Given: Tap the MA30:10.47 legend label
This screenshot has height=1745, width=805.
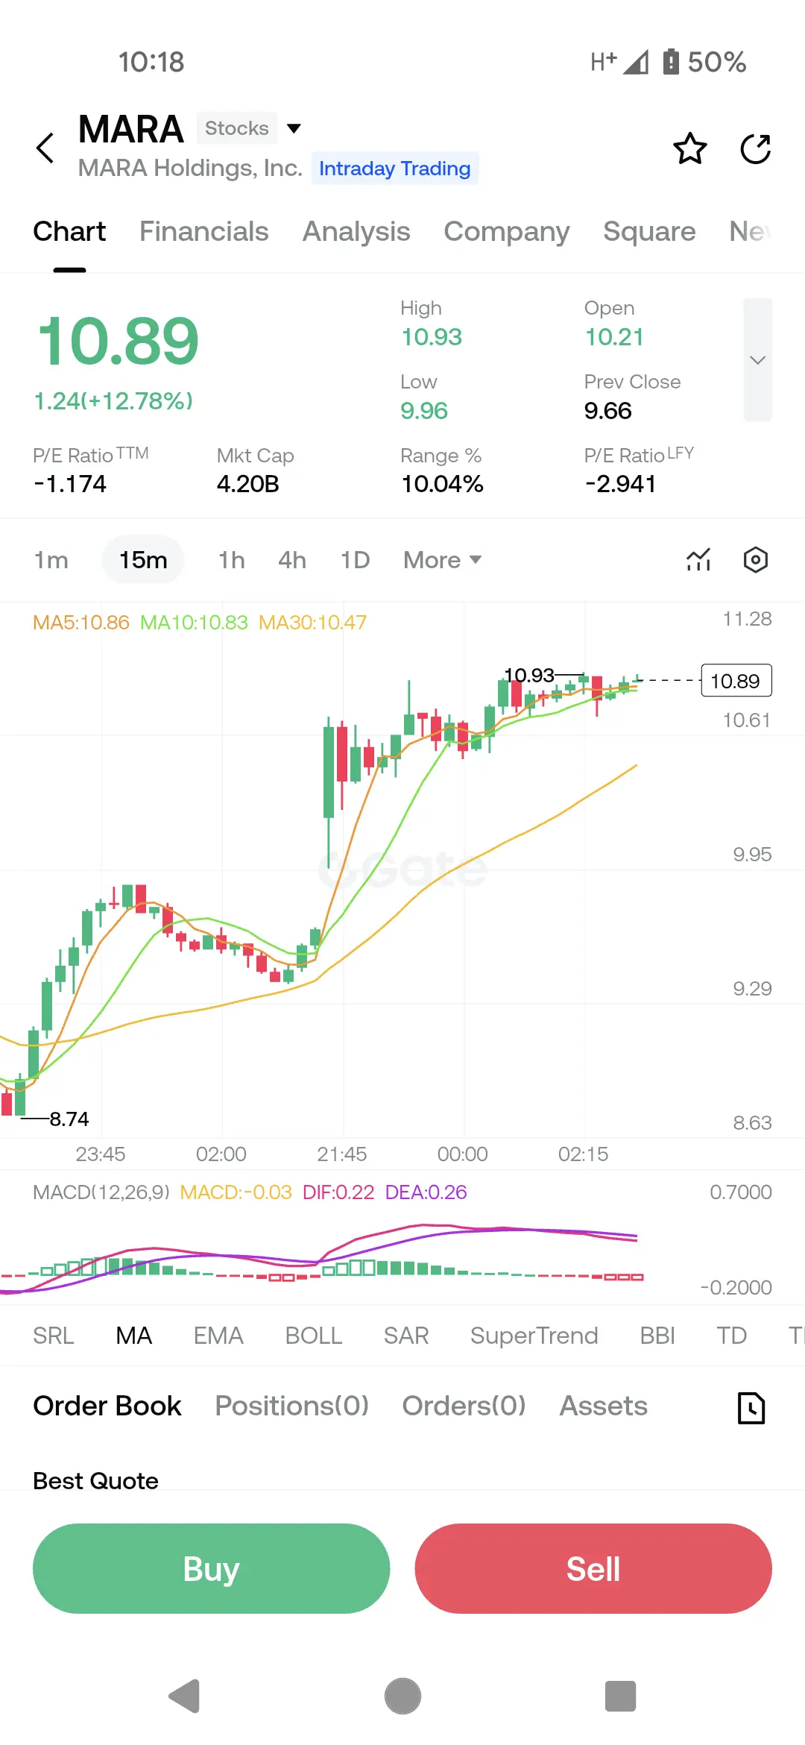Looking at the screenshot, I should 313,623.
